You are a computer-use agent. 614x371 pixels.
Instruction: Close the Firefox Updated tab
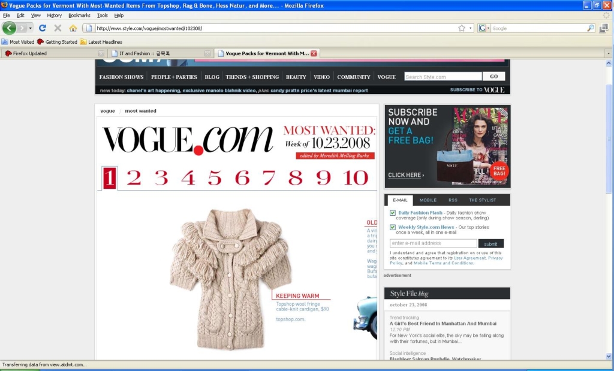coord(101,53)
